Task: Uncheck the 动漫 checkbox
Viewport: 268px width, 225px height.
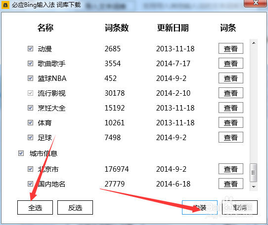Action: pyautogui.click(x=31, y=49)
